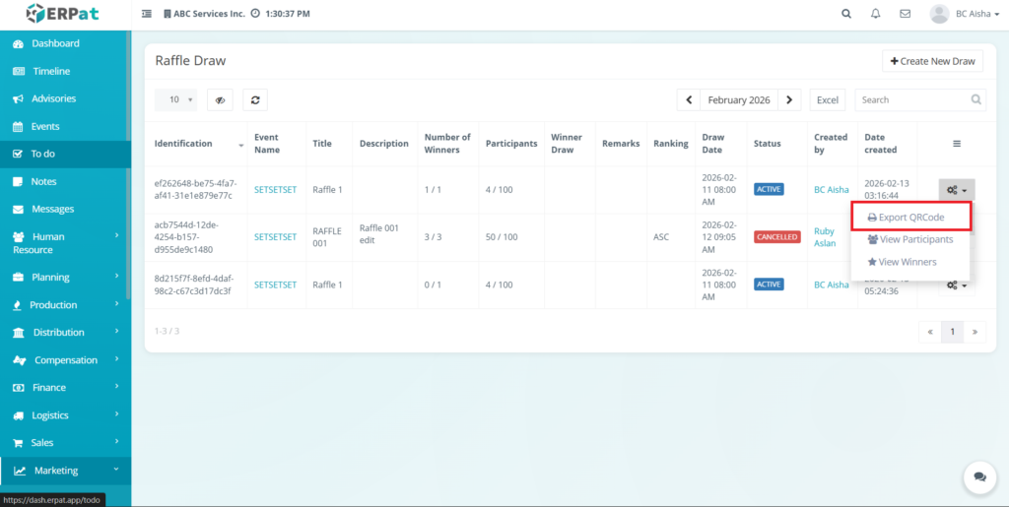Click the Create New Draw button

tap(932, 61)
